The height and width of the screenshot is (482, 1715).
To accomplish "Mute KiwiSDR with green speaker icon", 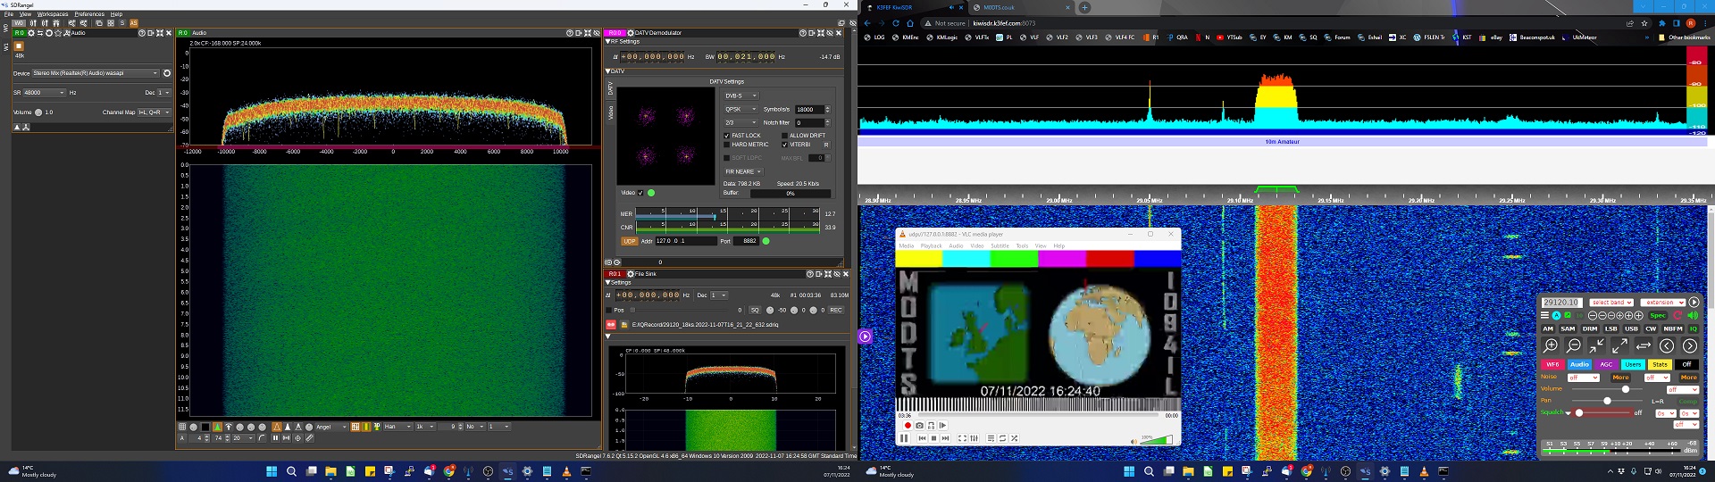I will coord(1693,315).
